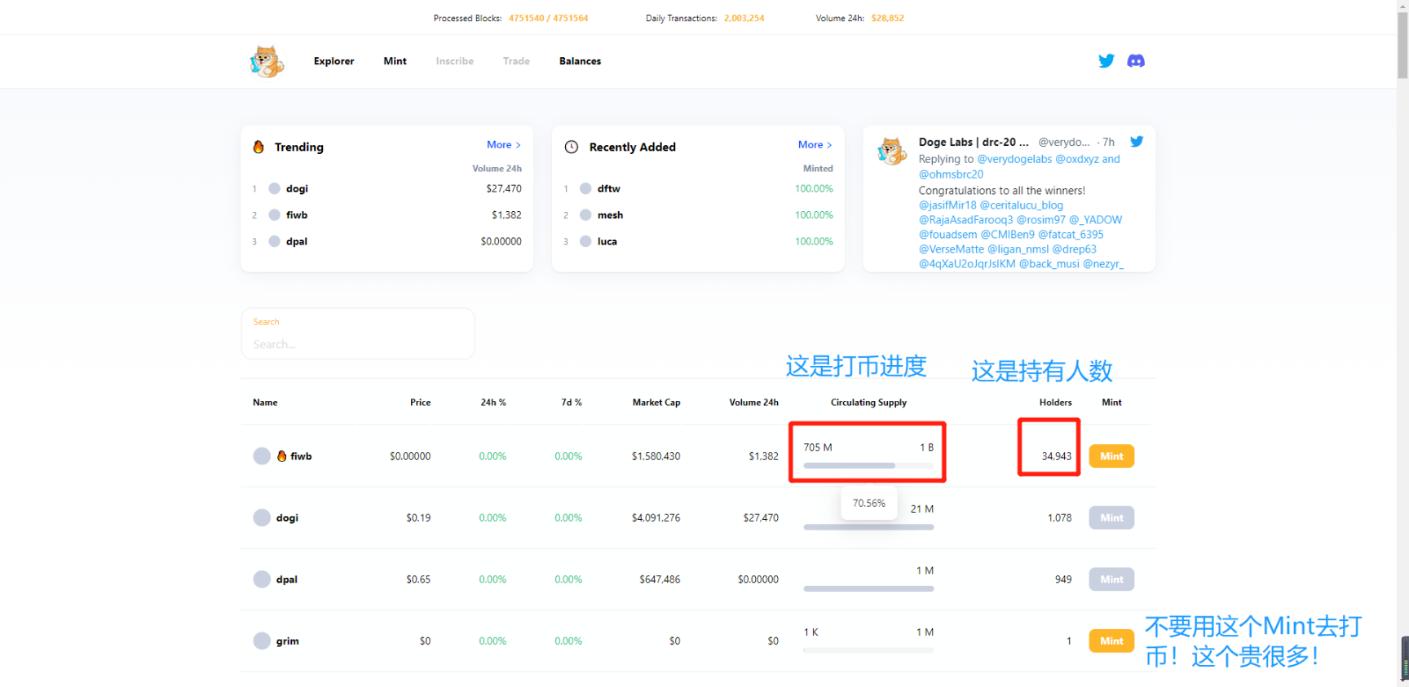Click the $4,091,276 market cap value
This screenshot has width=1409, height=687.
656,517
